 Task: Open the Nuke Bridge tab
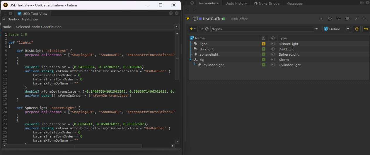(x=267, y=3)
